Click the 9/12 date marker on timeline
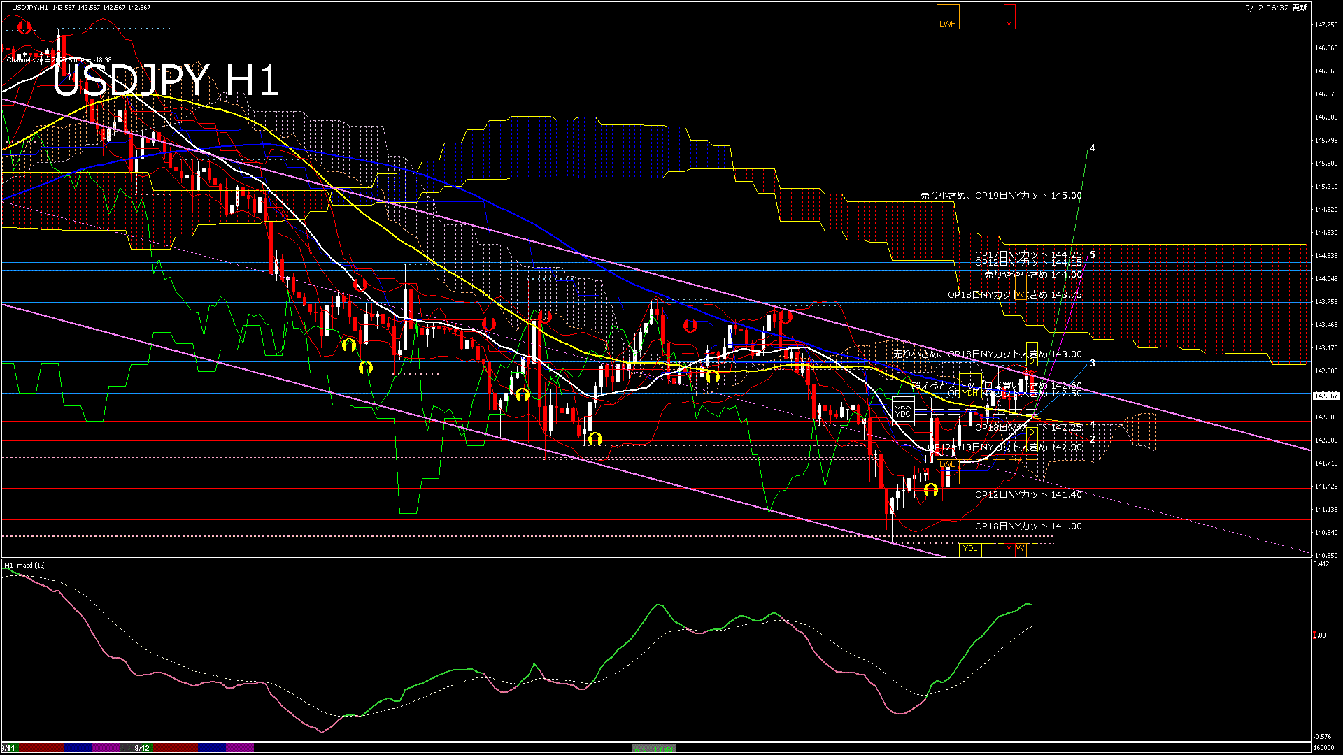The height and width of the screenshot is (755, 1343). (142, 748)
